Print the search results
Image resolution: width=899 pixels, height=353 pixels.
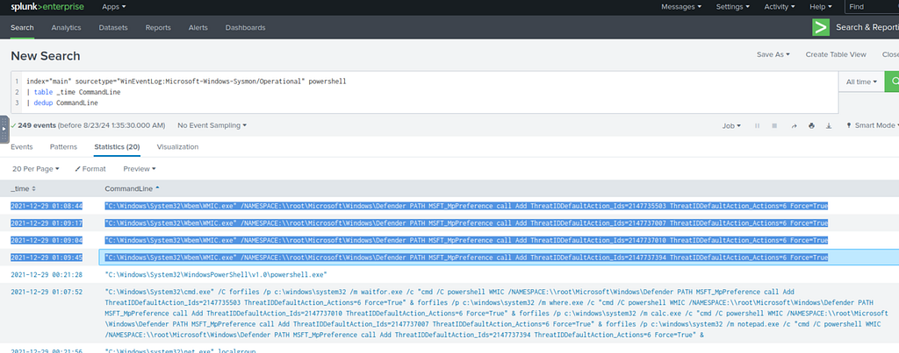point(811,125)
